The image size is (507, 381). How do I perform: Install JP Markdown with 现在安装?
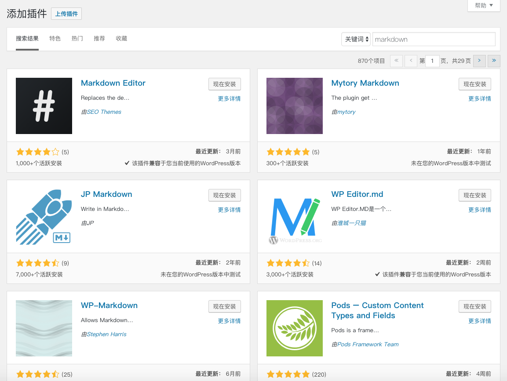coord(224,195)
